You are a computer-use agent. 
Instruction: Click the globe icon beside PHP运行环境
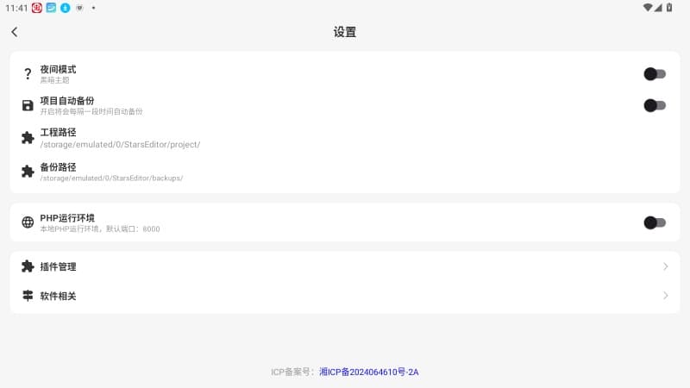[x=28, y=222]
